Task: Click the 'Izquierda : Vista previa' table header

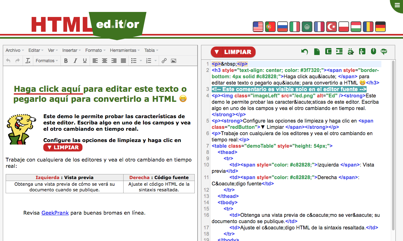Action: pyautogui.click(x=65, y=178)
